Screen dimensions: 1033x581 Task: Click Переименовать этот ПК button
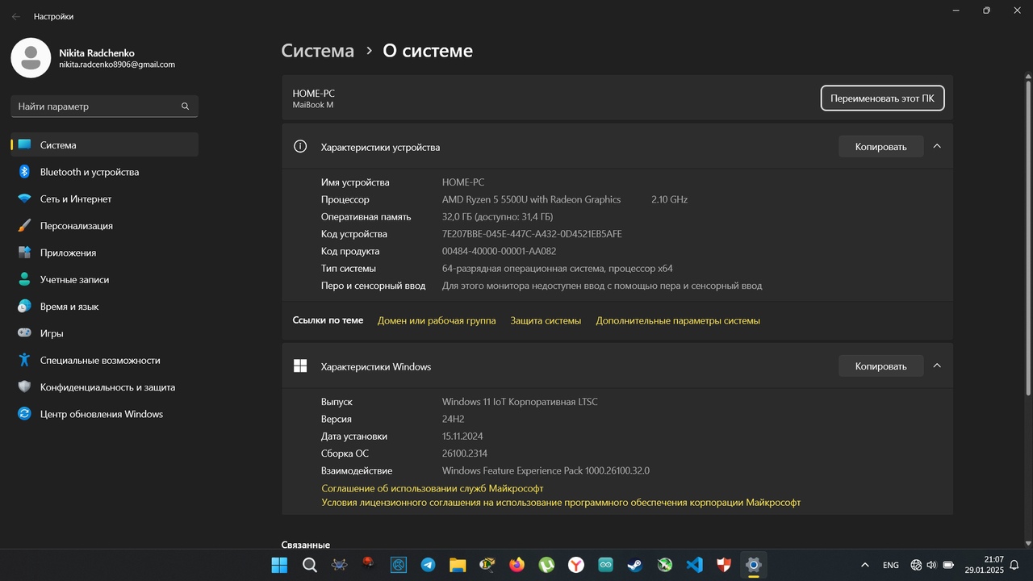882,98
